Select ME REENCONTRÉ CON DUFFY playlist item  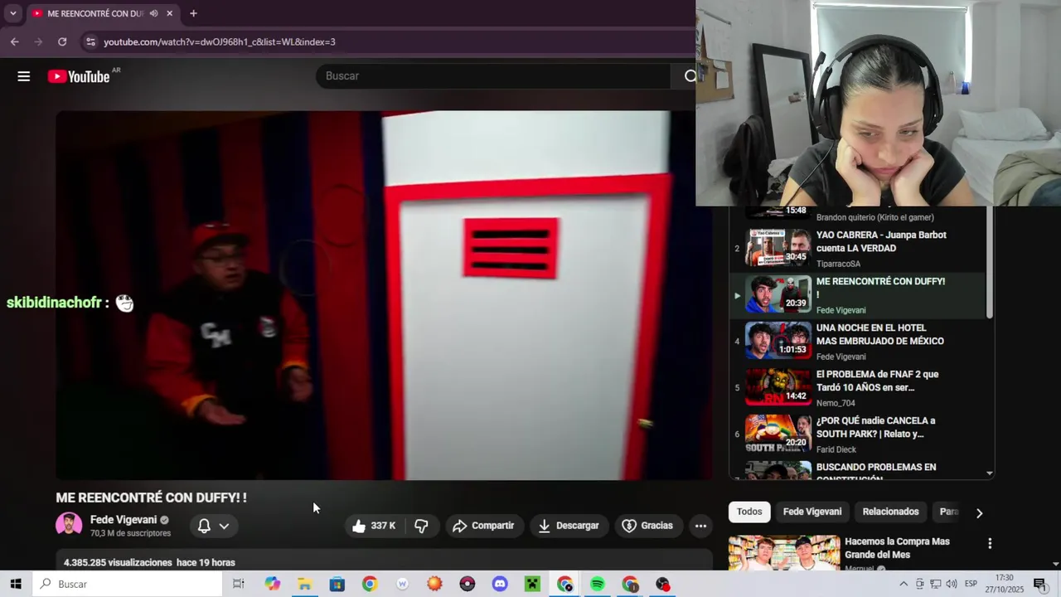pyautogui.click(x=857, y=295)
